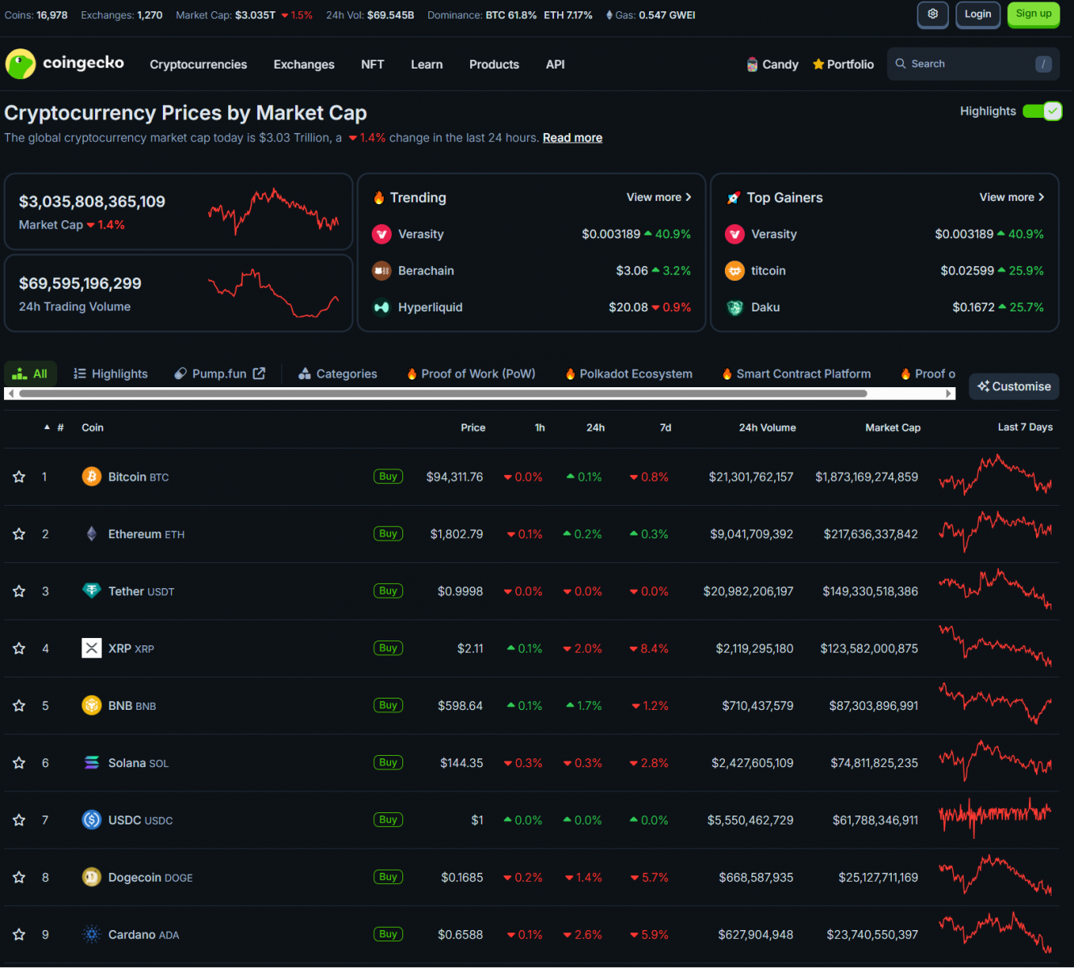This screenshot has height=968, width=1074.
Task: Click the Solana coin icon
Action: click(92, 763)
